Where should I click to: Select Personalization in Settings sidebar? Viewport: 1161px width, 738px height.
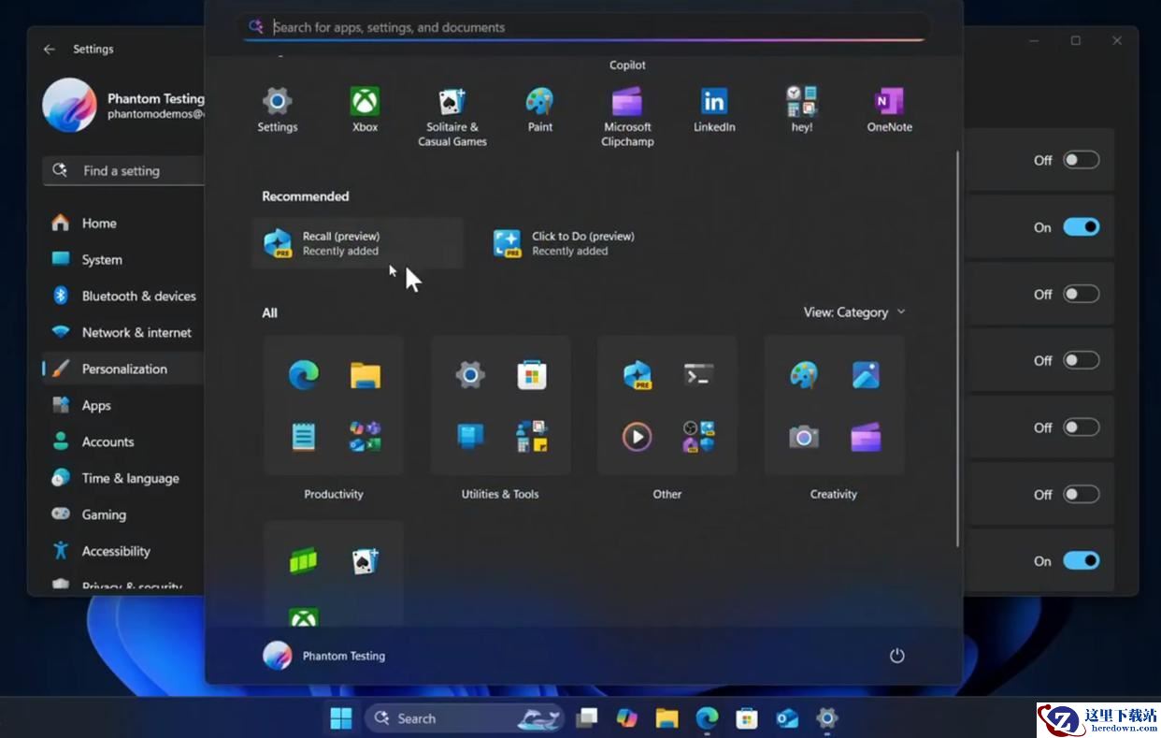tap(123, 369)
